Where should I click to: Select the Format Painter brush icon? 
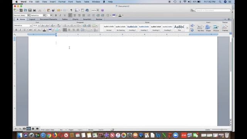(x=53, y=10)
